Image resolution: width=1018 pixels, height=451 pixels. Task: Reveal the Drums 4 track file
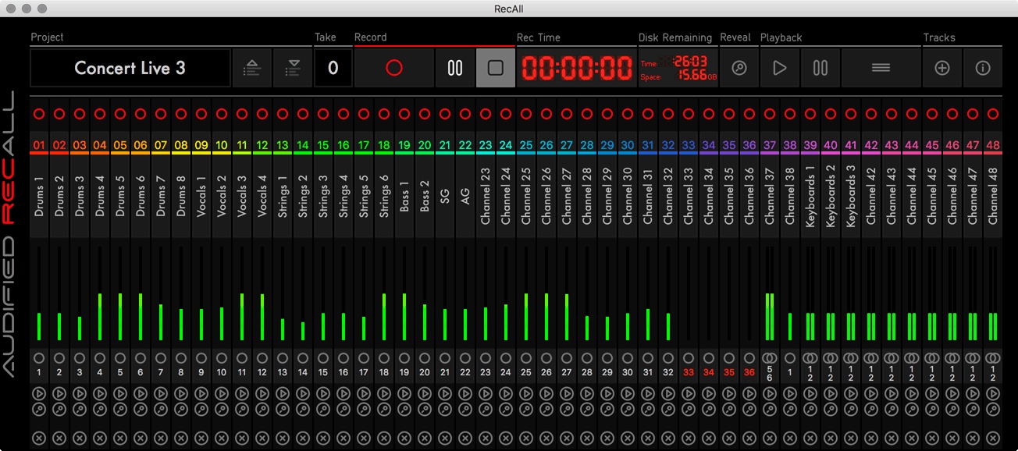point(99,408)
